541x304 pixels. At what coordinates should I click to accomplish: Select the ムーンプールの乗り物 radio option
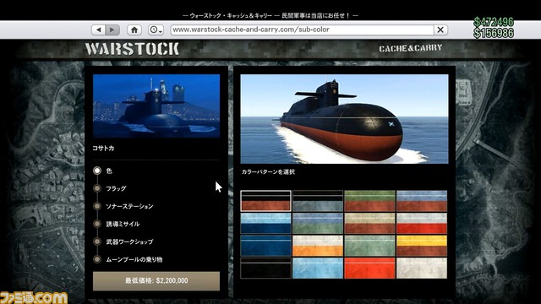pos(97,259)
